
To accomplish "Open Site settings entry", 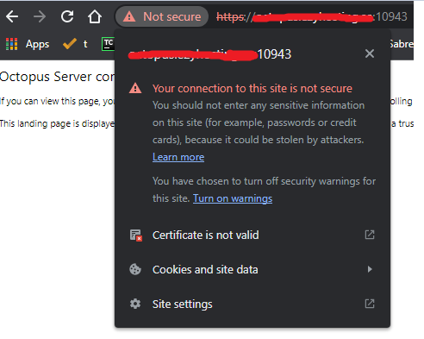I will [253, 304].
